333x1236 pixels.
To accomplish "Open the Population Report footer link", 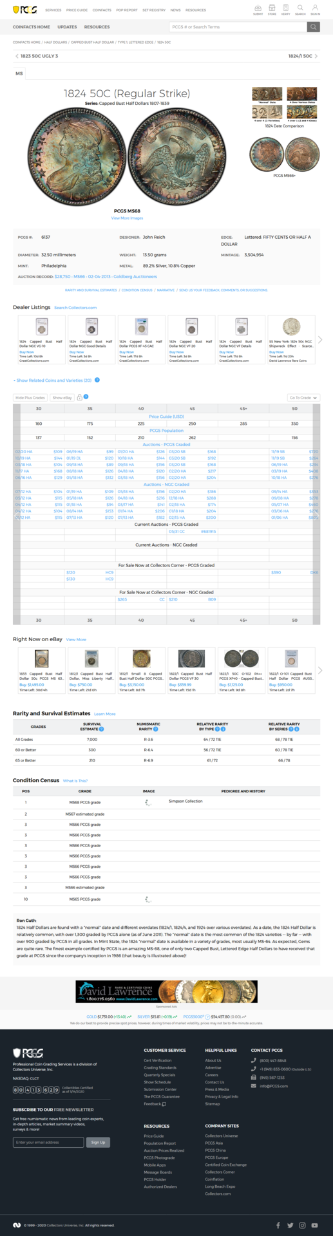I will 160,1143.
